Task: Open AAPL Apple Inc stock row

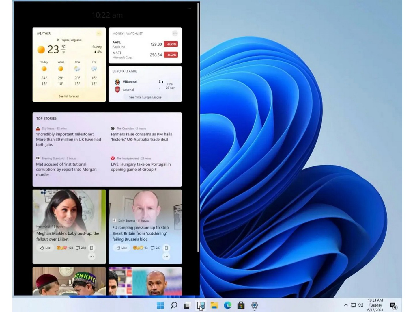Action: pyautogui.click(x=145, y=44)
